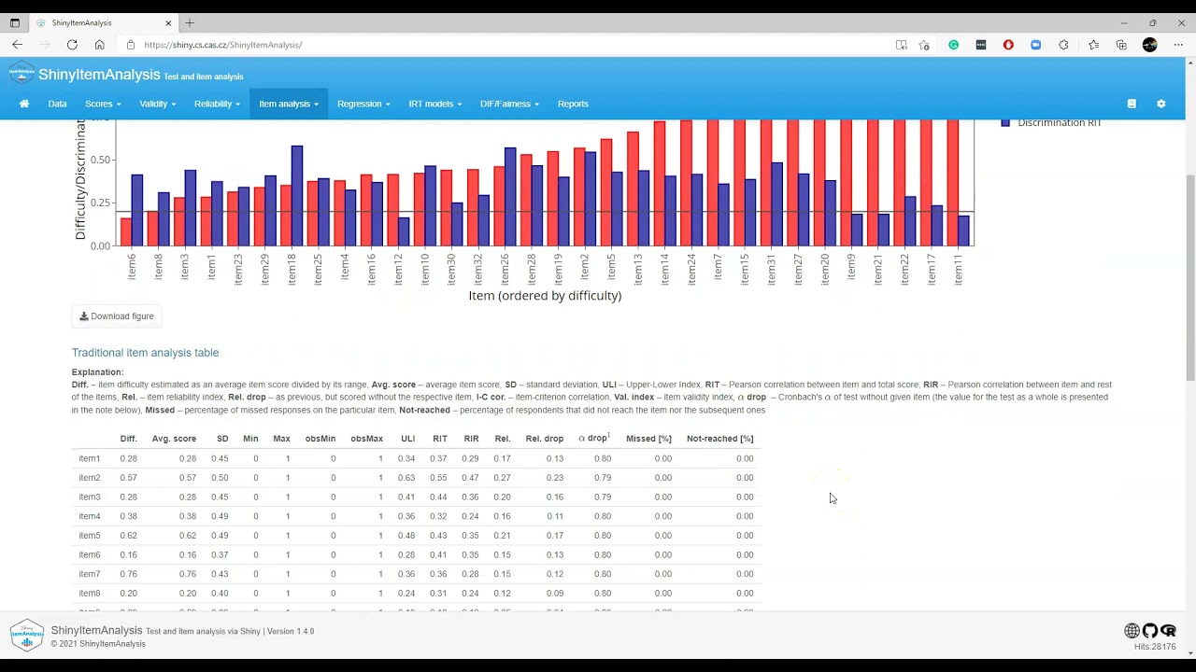This screenshot has width=1196, height=672.
Task: Click the Missed [%] column header
Action: pos(648,439)
